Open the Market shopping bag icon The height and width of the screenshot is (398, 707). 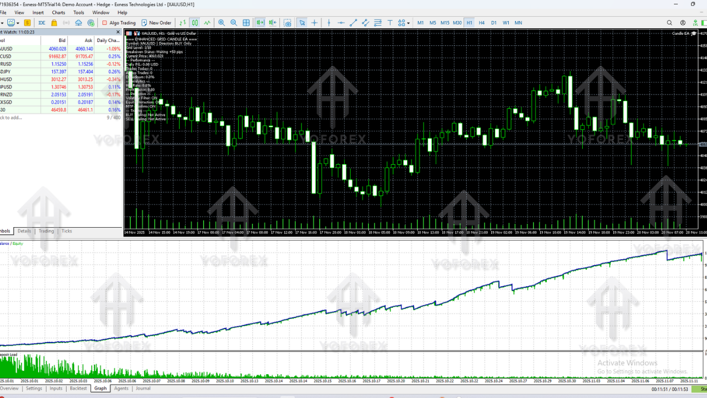(x=54, y=23)
